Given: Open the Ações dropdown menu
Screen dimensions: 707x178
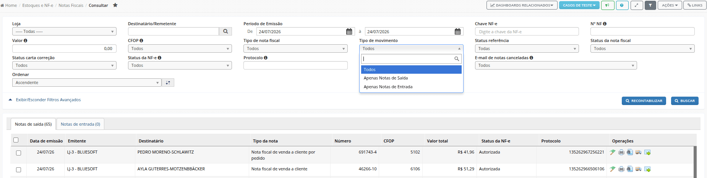Looking at the screenshot, I should pos(670,5).
